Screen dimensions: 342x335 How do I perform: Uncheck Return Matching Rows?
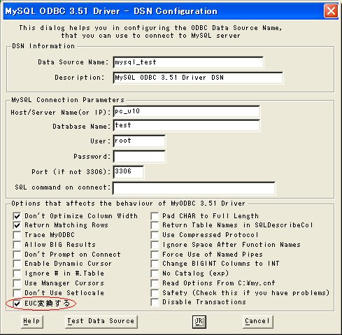click(17, 225)
